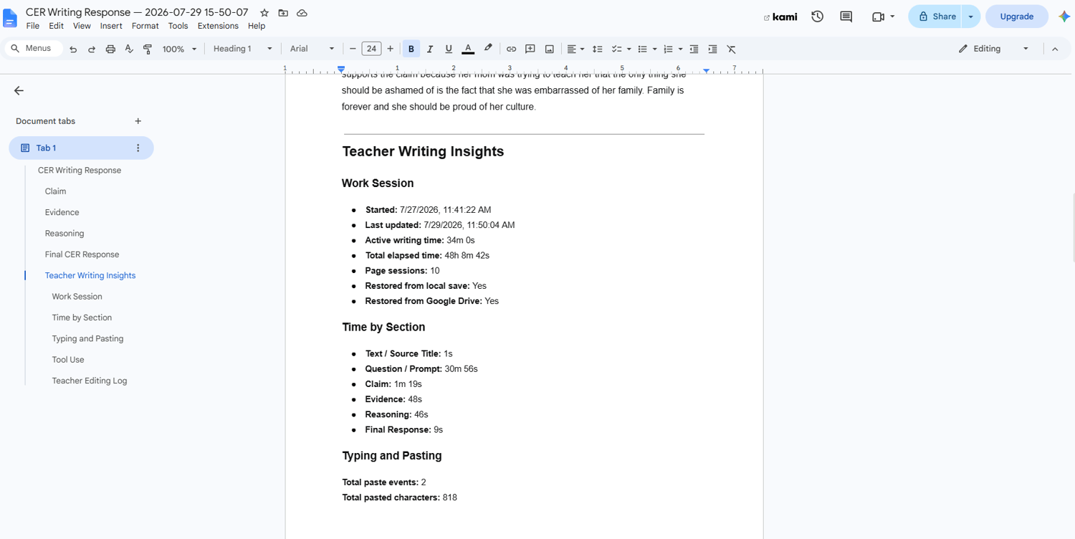Viewport: 1075px width, 539px height.
Task: Click the Upgrade button
Action: pyautogui.click(x=1016, y=16)
